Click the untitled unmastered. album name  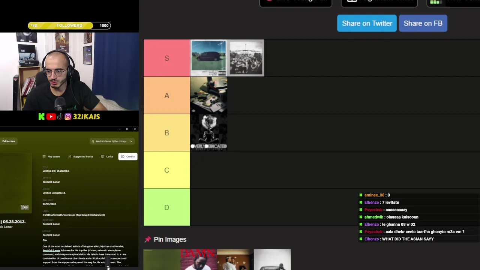click(54, 193)
